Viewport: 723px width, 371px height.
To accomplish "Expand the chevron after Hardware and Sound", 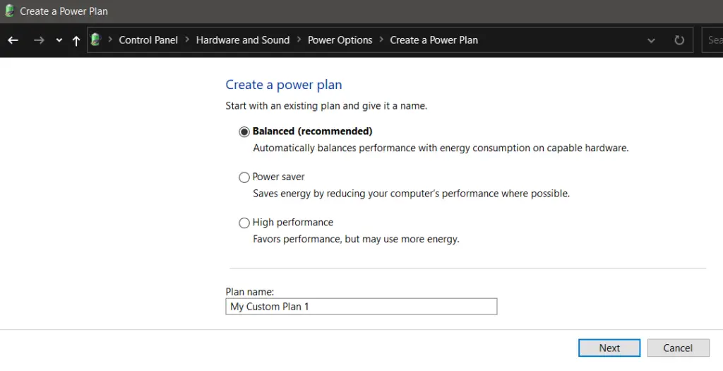I will [299, 40].
